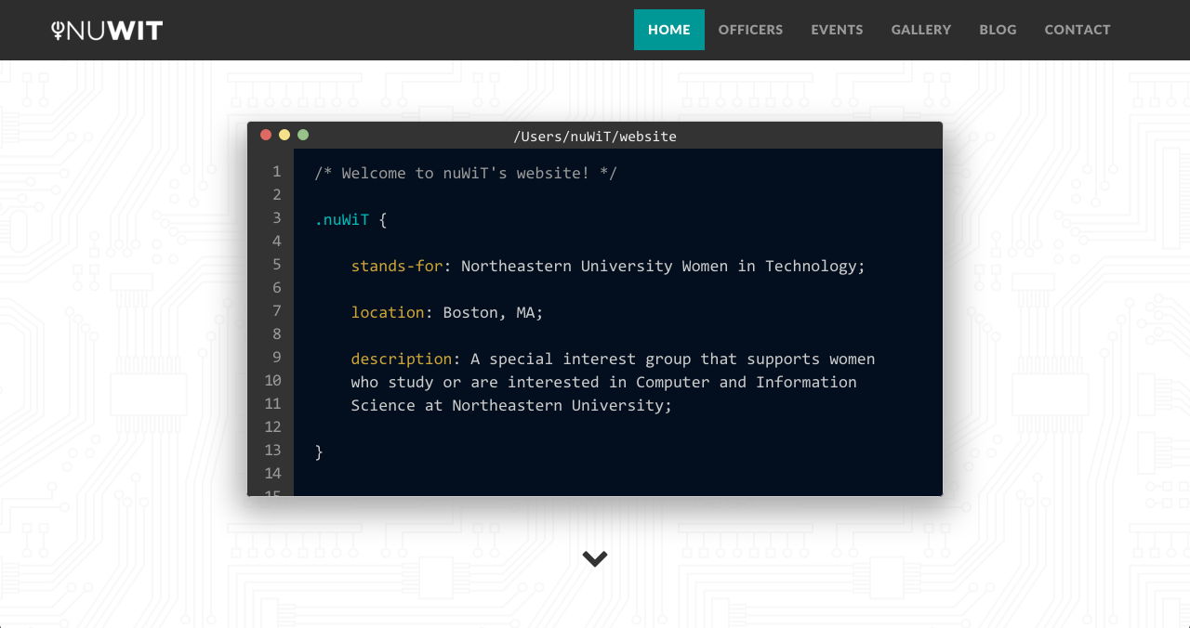The image size is (1190, 628).
Task: Click the /Users/nuWiT/website title bar text
Action: pyautogui.click(x=595, y=137)
